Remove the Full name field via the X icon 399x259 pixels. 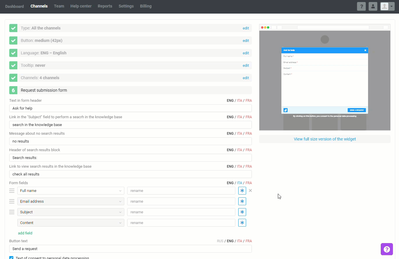pos(250,190)
